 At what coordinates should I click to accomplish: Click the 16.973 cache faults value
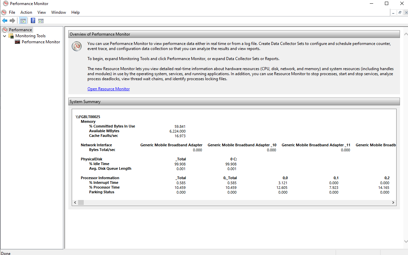tap(180, 136)
